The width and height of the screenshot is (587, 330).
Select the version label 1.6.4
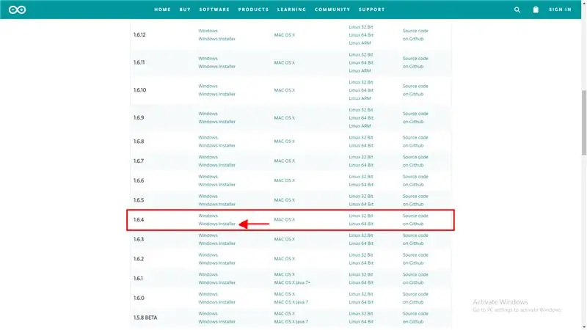tap(139, 219)
